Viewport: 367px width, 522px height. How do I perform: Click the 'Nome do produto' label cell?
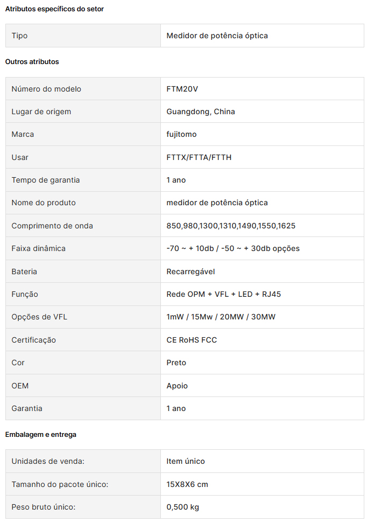(x=44, y=203)
